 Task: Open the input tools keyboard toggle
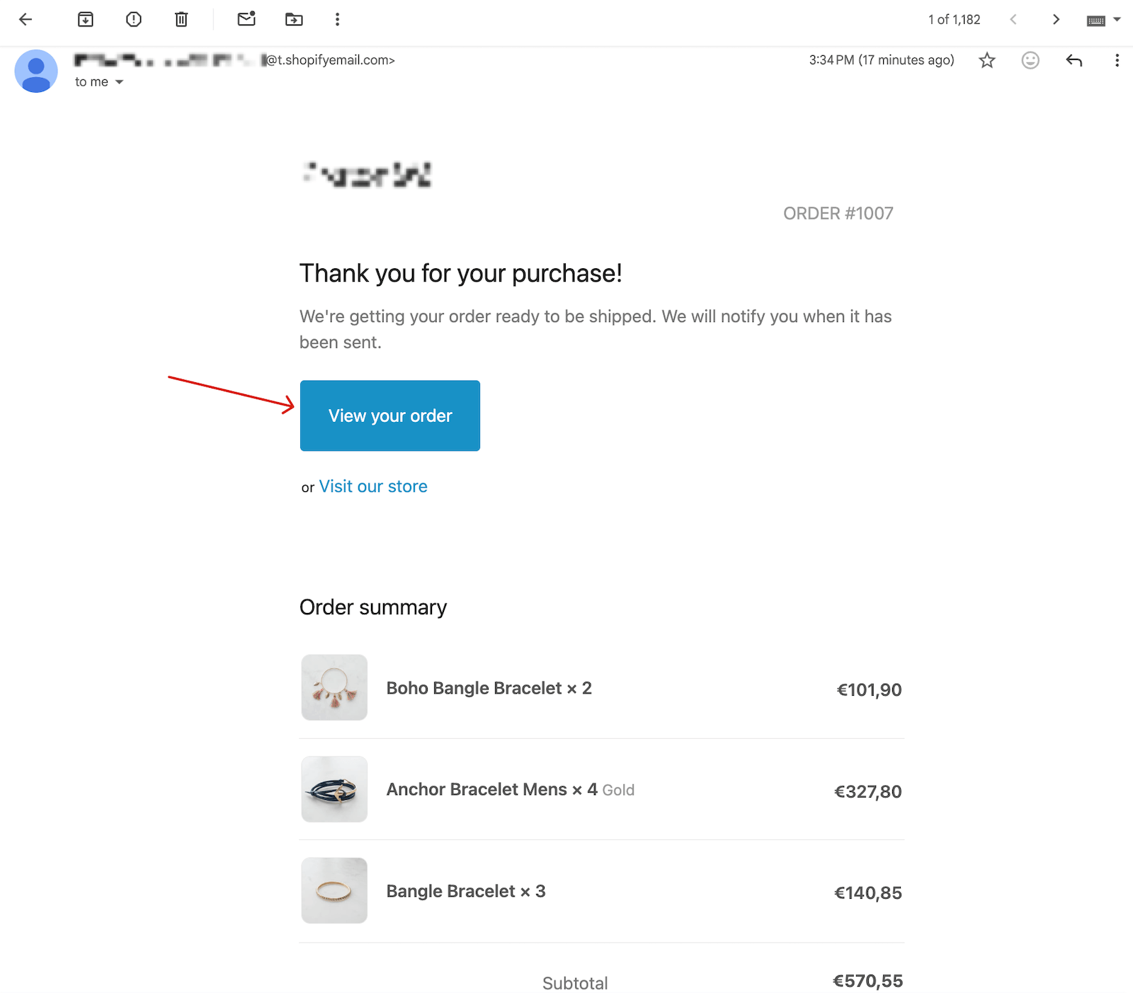click(x=1096, y=20)
